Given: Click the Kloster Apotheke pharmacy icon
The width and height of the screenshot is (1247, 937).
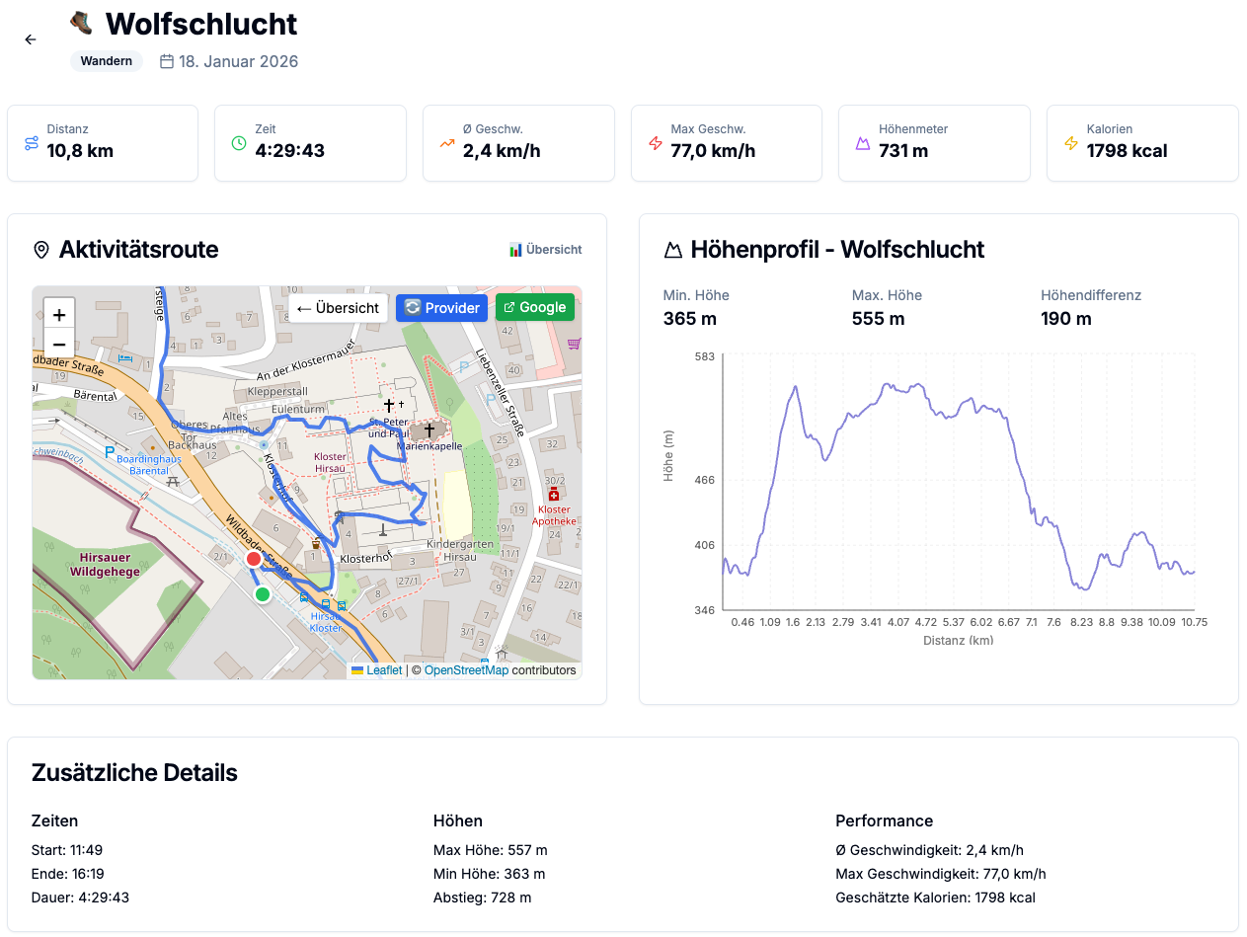Looking at the screenshot, I should 553,494.
